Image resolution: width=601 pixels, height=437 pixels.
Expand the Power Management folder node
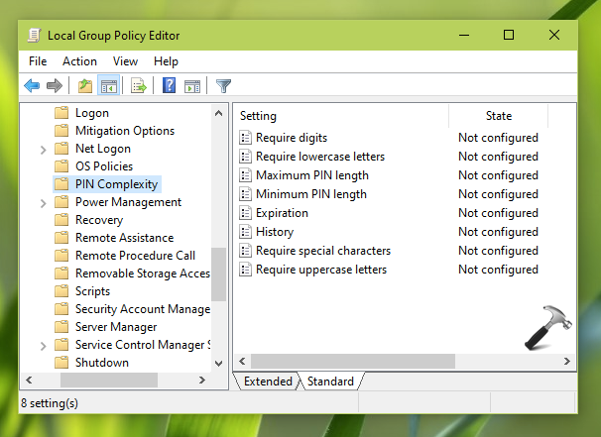pyautogui.click(x=43, y=202)
